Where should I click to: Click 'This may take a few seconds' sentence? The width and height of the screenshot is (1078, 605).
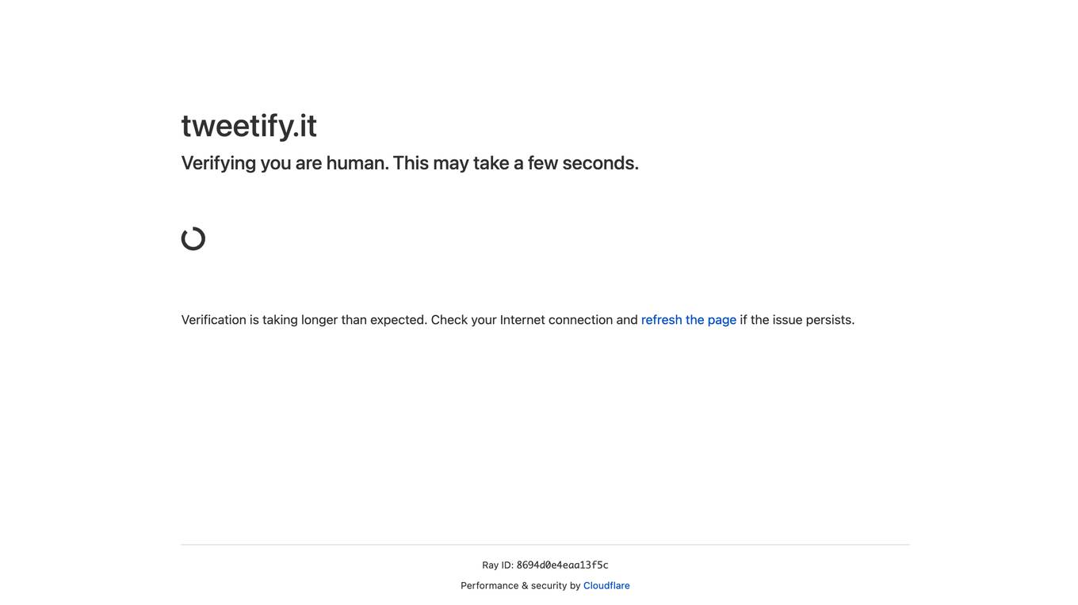pos(516,163)
